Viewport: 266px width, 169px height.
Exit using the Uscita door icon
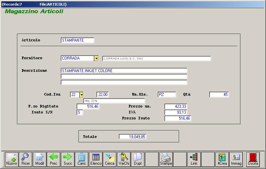pyautogui.click(x=253, y=159)
